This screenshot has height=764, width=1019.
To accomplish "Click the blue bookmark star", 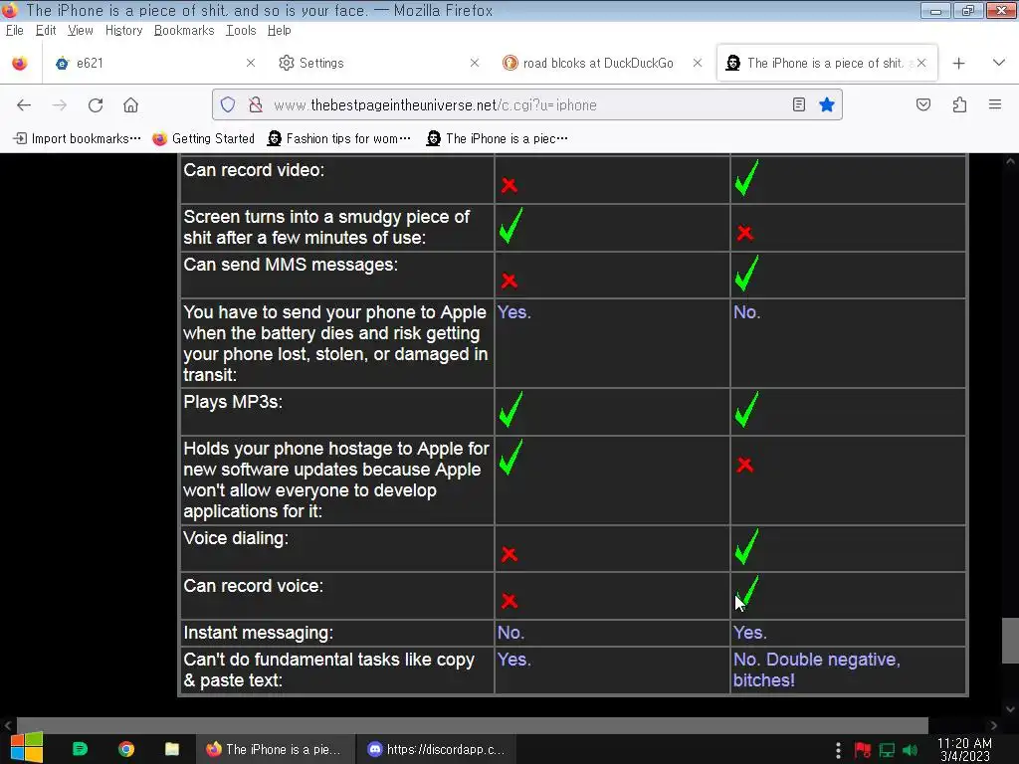I will tap(827, 104).
